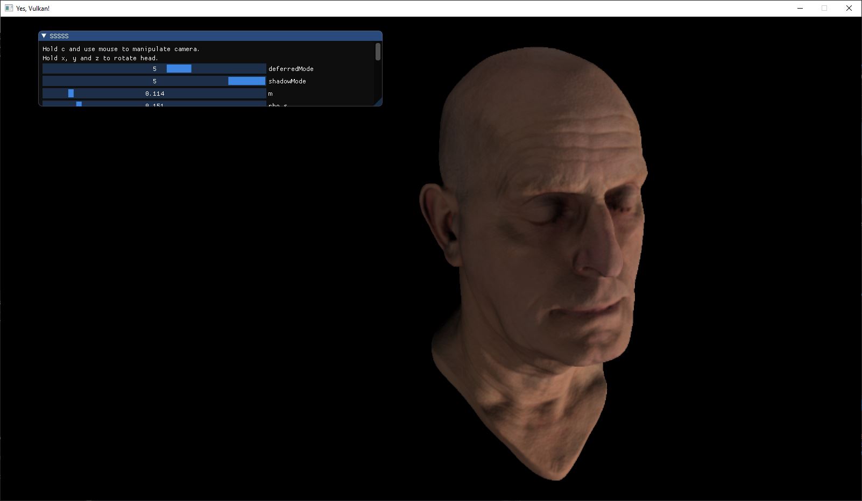The image size is (862, 501).
Task: Click the shadowMode slider
Action: point(154,81)
